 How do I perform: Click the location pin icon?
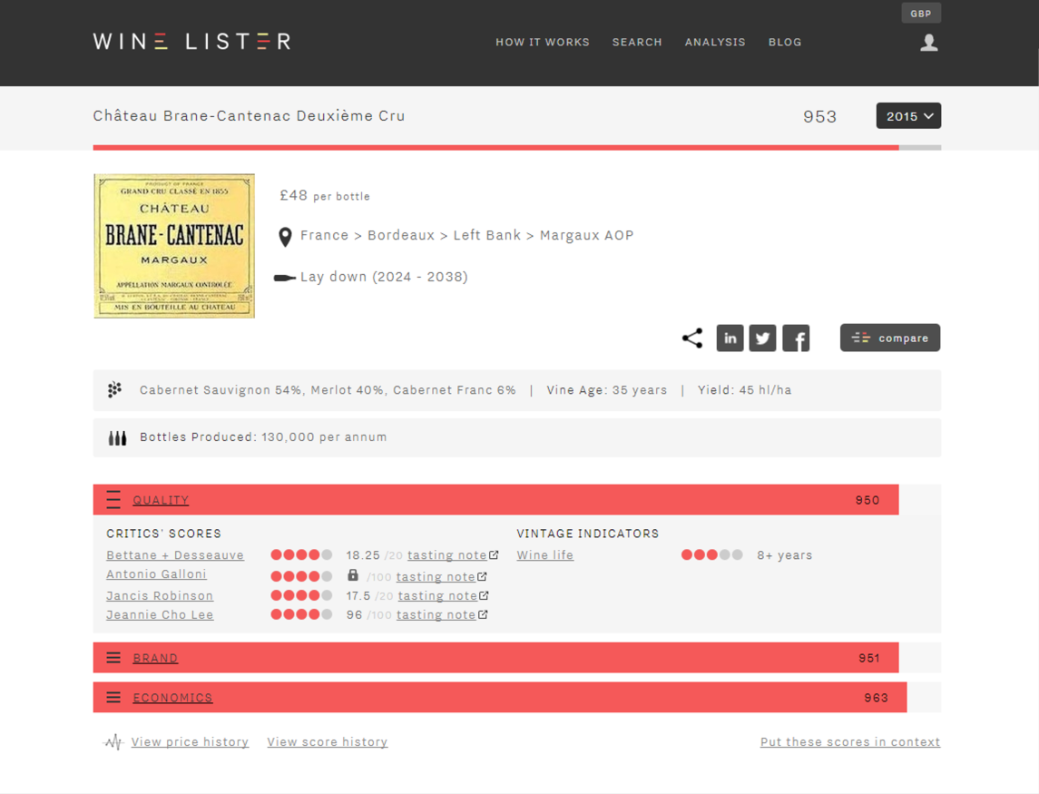pos(285,237)
